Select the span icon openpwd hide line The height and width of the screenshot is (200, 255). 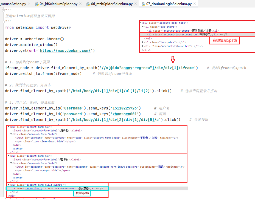pyautogui.click(x=43, y=170)
